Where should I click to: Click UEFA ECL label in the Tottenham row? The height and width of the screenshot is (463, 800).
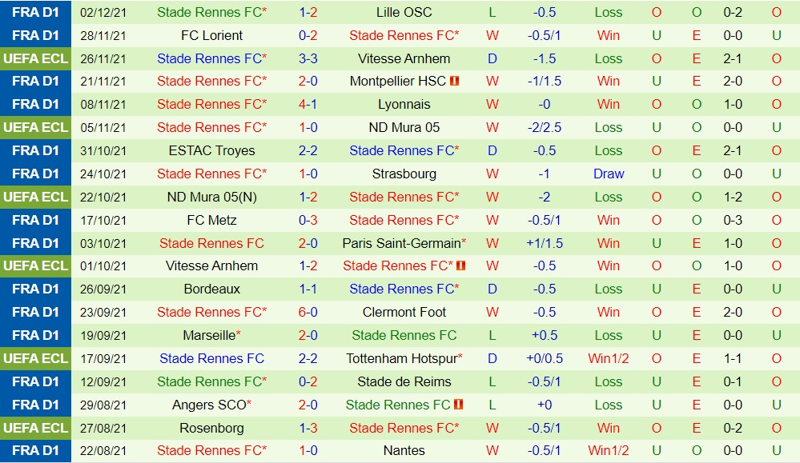(35, 358)
